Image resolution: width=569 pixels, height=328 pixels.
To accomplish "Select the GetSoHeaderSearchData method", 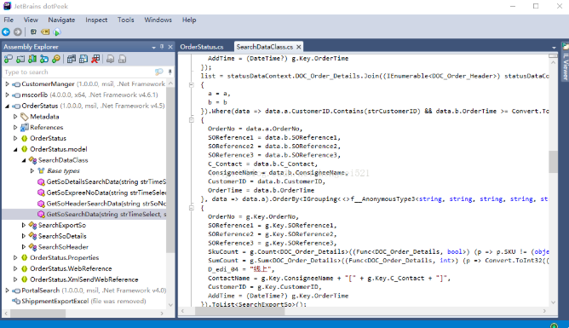I will pos(102,204).
